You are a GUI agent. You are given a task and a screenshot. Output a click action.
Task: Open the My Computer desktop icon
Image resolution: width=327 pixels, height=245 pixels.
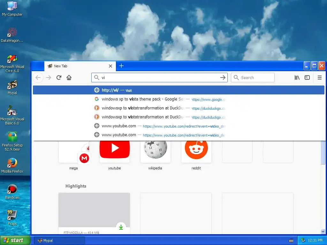coord(12,9)
